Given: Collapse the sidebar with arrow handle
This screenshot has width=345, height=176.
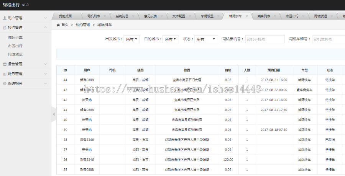Looking at the screenshot, I should pyautogui.click(x=54, y=114).
